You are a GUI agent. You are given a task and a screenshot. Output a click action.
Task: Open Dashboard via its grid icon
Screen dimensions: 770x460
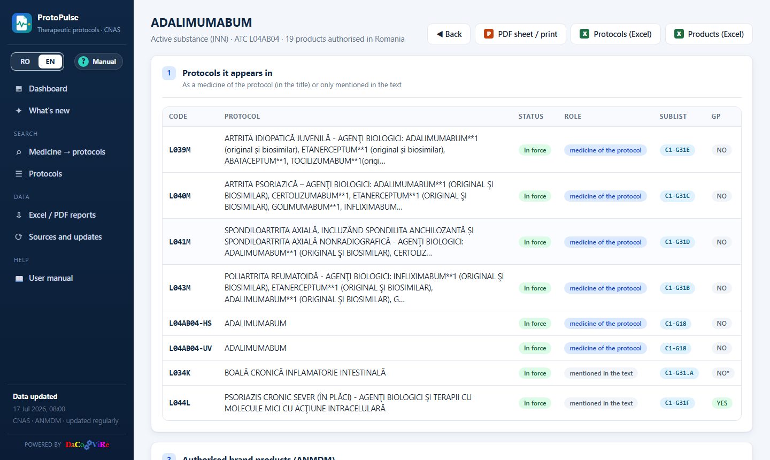click(19, 89)
